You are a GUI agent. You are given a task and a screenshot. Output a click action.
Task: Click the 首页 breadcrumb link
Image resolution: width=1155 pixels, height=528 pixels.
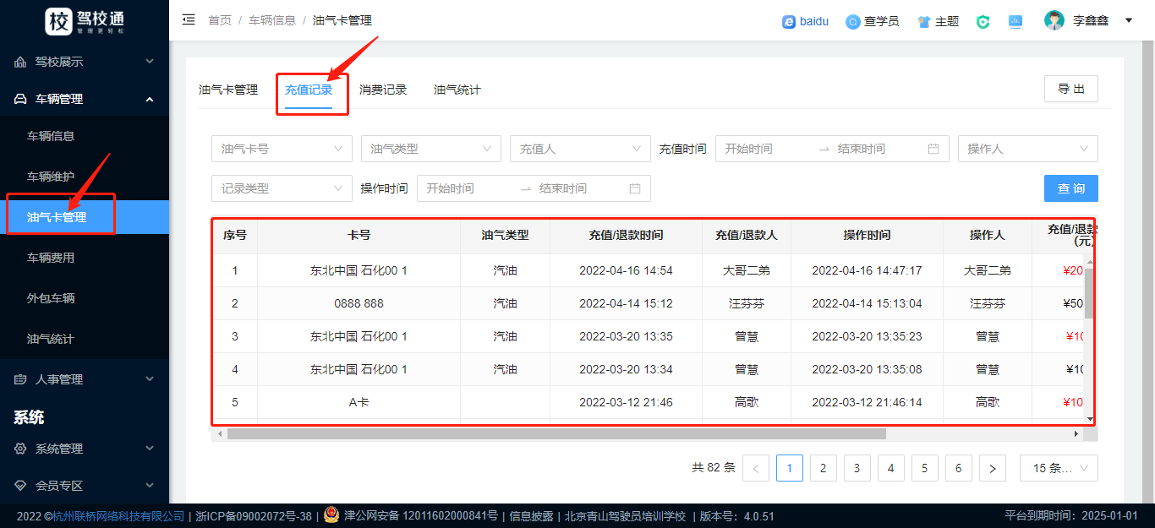coord(220,20)
